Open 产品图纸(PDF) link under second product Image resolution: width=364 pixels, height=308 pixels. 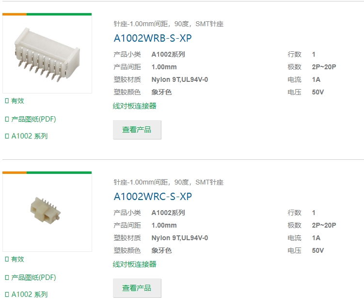point(33,277)
